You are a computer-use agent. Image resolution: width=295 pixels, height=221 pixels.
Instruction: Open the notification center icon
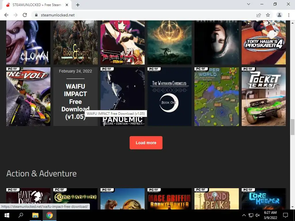[285, 215]
